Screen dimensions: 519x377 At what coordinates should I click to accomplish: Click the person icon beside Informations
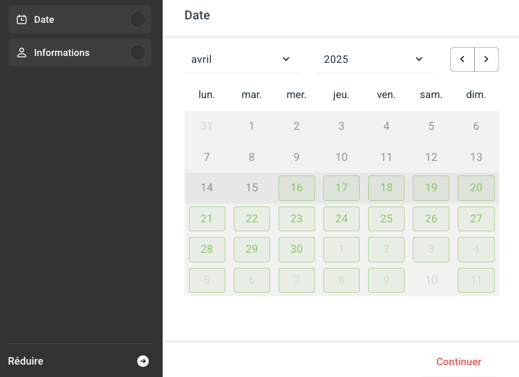click(22, 52)
